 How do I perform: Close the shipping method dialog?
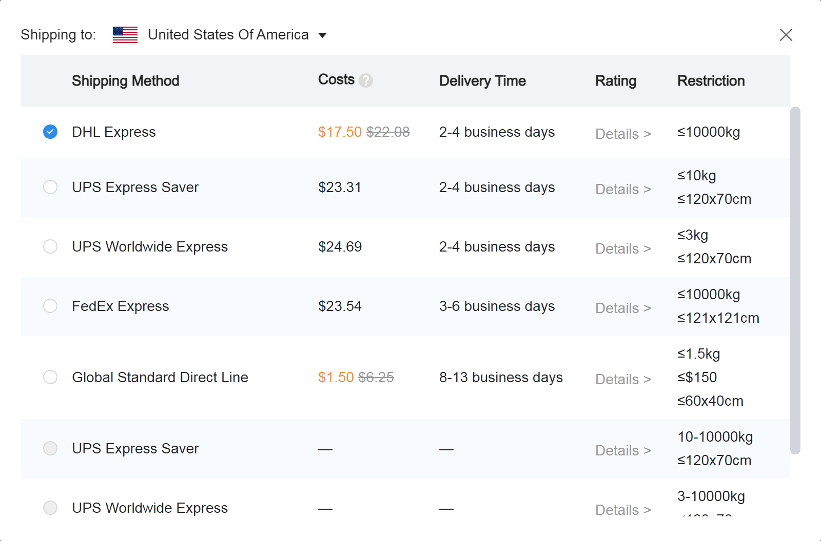(x=786, y=35)
